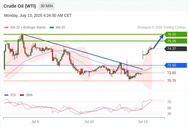Toggle the RSI legend label

tap(13, 95)
